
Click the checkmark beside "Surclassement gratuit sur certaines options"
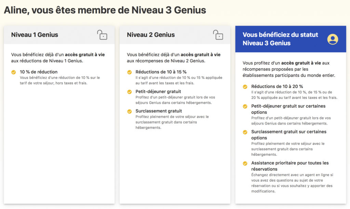click(245, 132)
